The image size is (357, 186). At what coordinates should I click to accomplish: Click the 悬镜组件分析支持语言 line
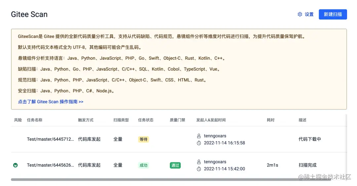coord(122,58)
